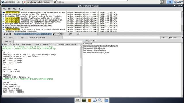Click the network signal bars tray icon
The height and width of the screenshot is (103, 184).
(x=179, y=2)
